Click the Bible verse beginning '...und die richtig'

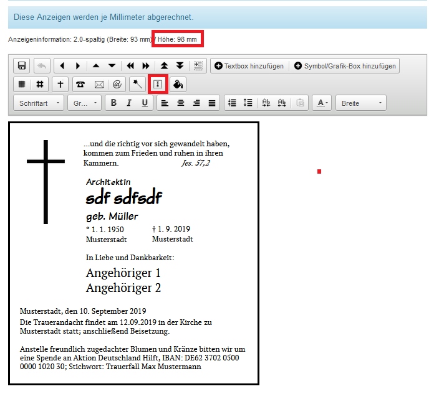[x=157, y=153]
